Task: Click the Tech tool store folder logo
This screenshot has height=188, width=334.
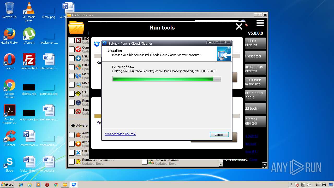Action: click(76, 28)
